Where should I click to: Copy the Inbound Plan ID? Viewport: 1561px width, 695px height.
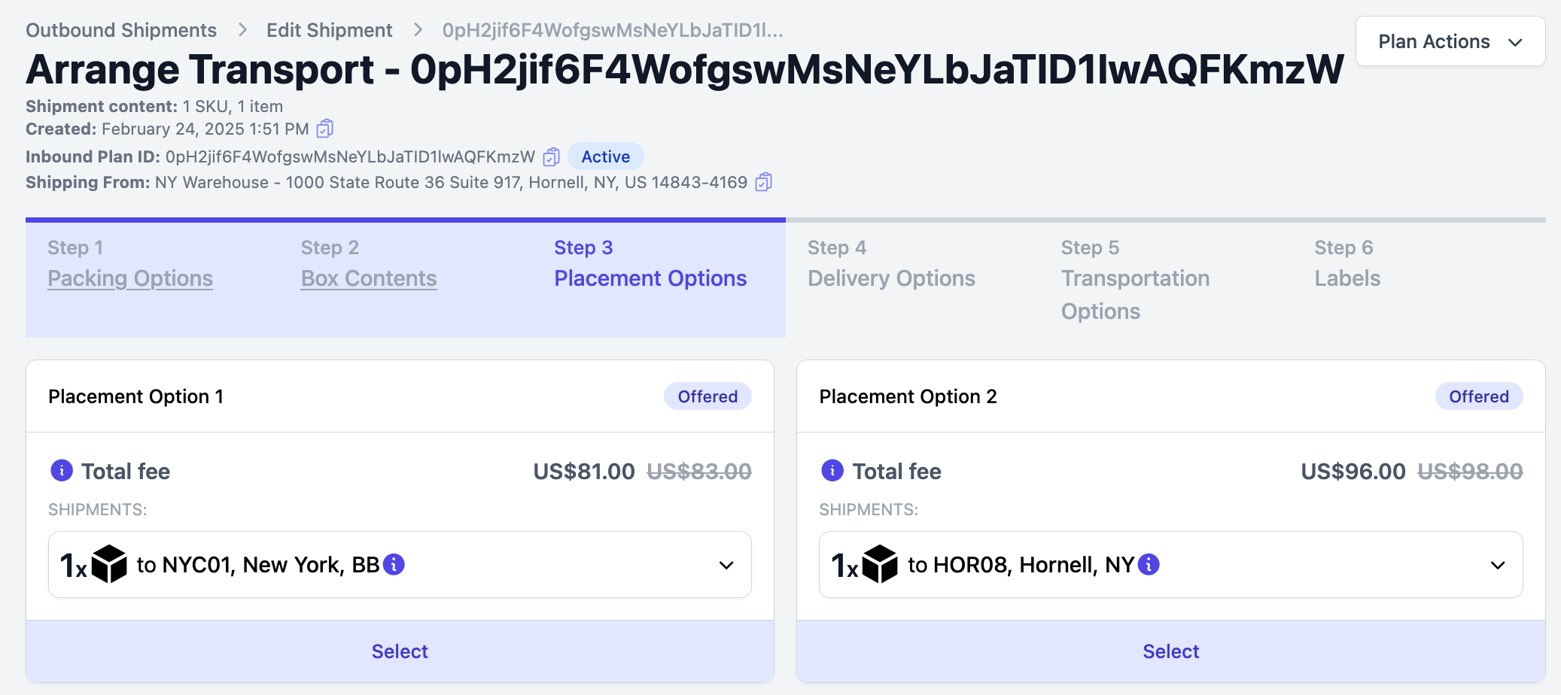[x=552, y=156]
